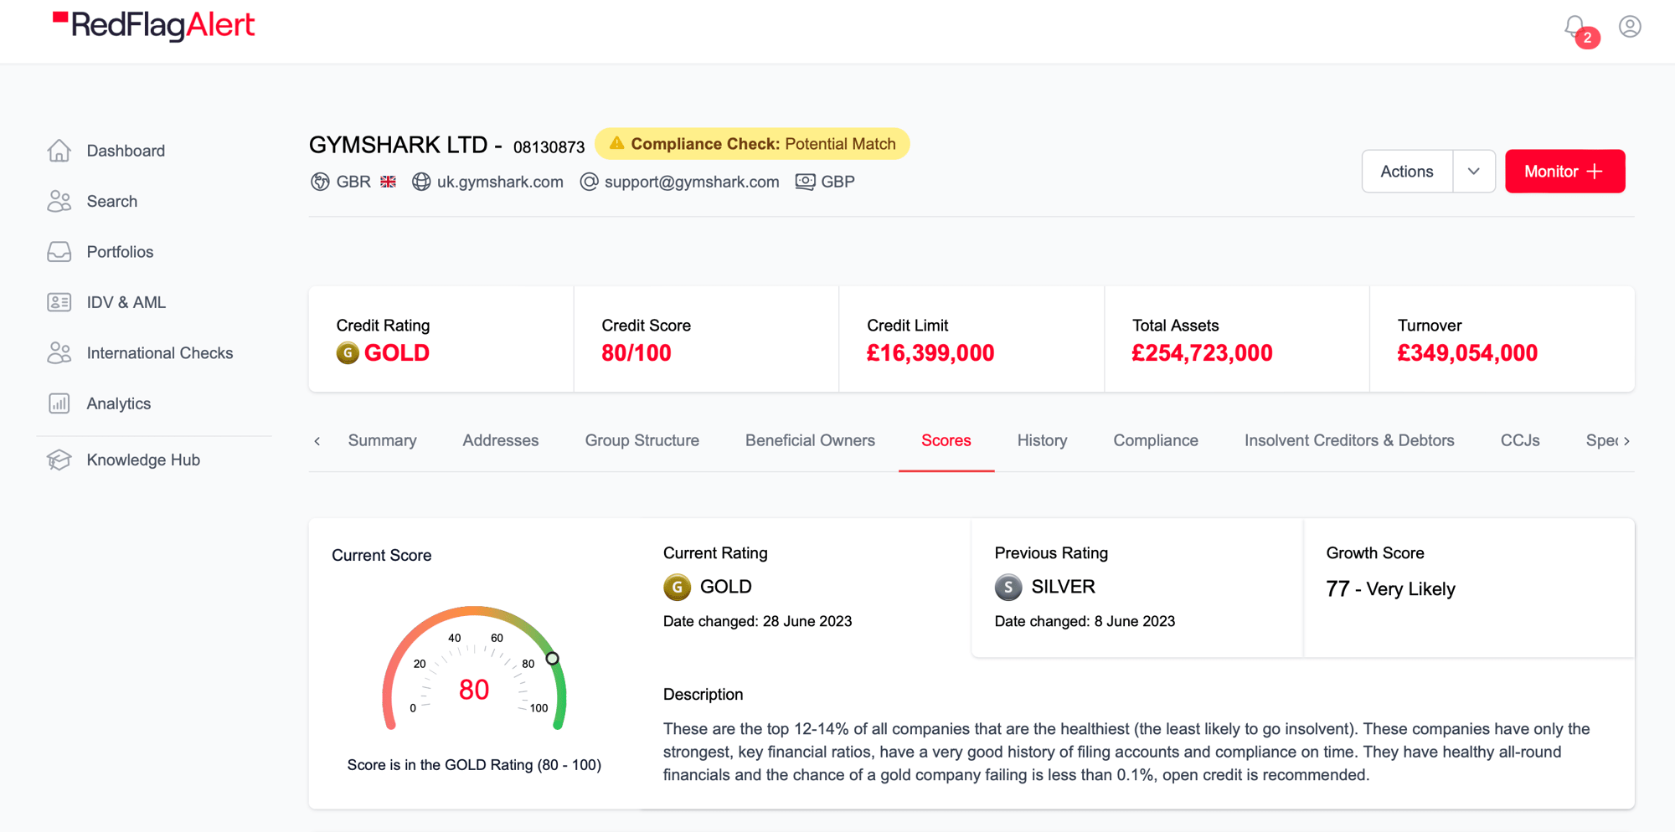Click the compliance warning triangle icon

[617, 143]
